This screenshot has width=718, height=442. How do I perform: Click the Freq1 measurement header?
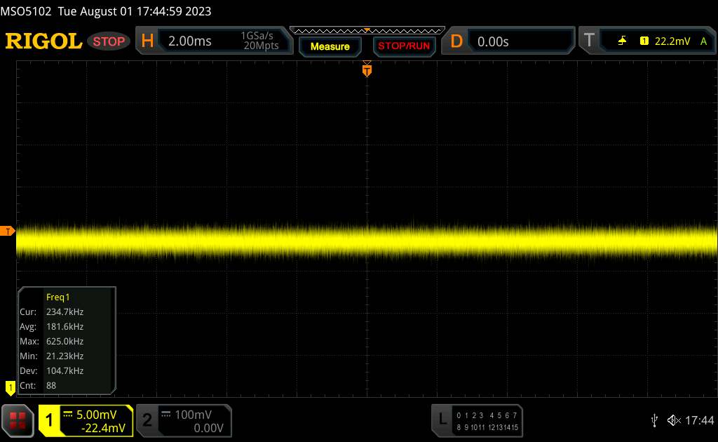click(x=57, y=297)
